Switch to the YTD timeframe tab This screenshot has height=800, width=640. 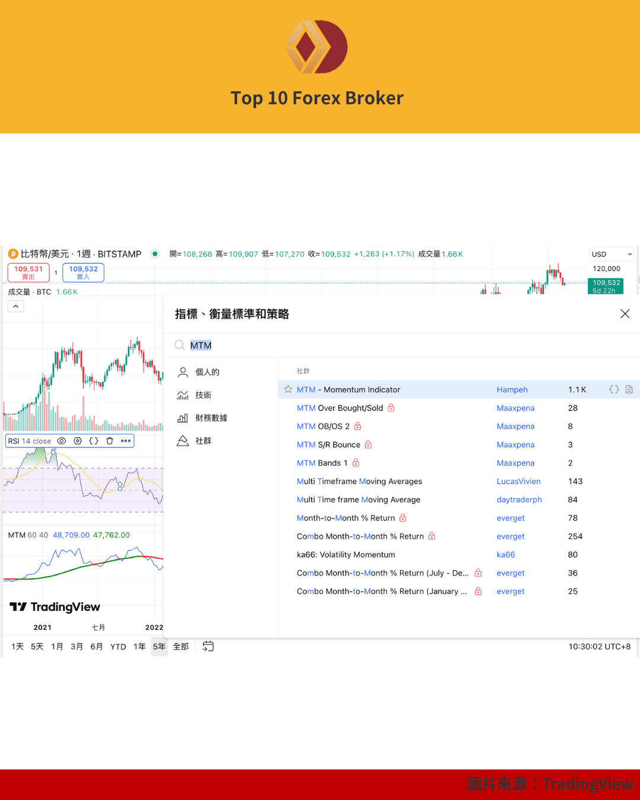click(x=117, y=647)
